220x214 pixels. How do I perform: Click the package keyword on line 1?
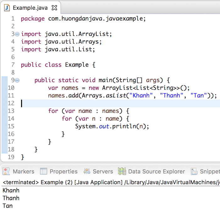[33, 19]
